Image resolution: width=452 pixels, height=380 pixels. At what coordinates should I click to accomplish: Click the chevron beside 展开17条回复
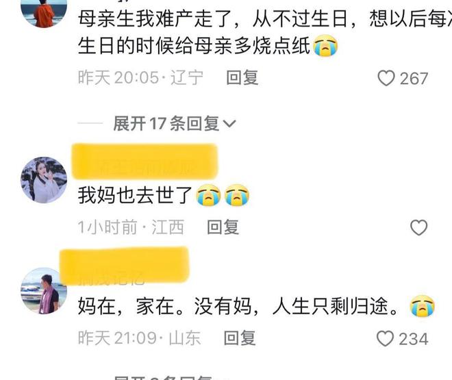pos(229,124)
